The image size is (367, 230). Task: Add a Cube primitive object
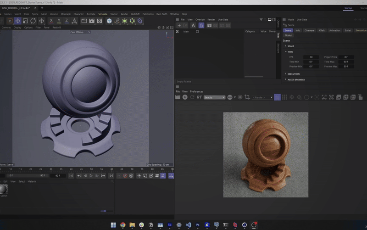109,21
